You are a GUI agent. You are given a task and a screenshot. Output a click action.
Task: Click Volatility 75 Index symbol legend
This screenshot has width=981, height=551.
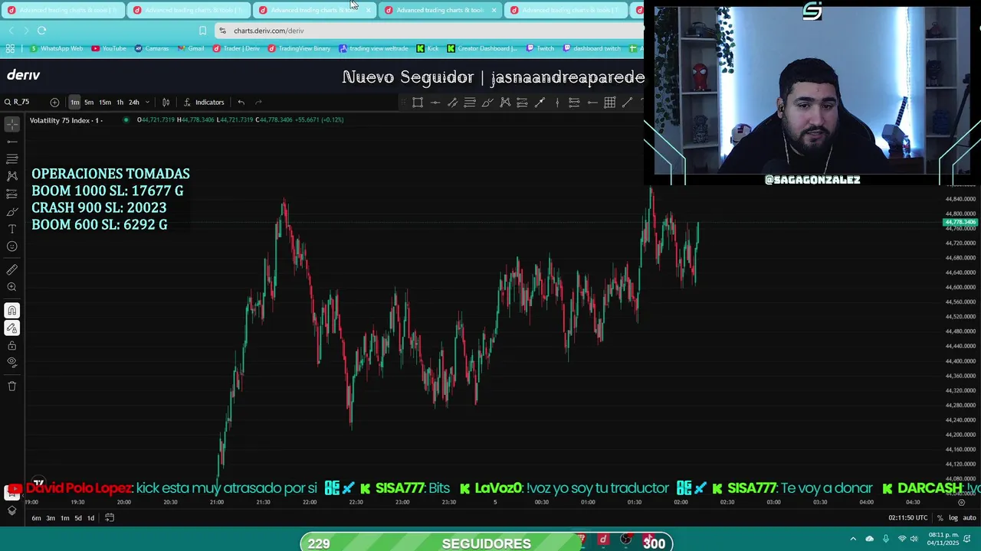point(65,120)
